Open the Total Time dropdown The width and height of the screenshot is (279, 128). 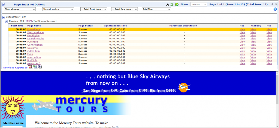coord(156,9)
